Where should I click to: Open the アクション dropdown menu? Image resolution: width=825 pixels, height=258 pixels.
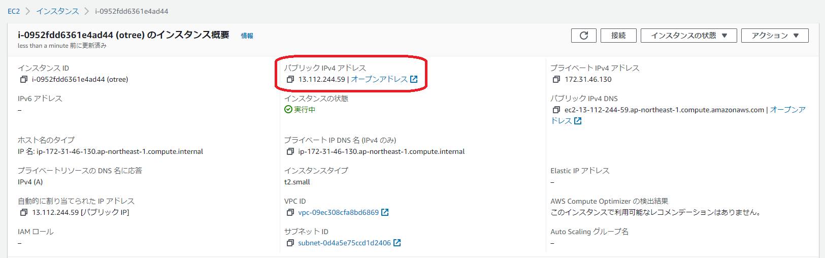click(x=775, y=36)
